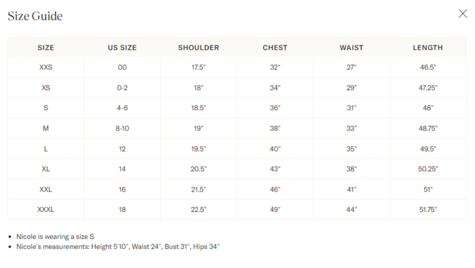475x268 pixels.
Task: Select the L size row label
Action: pyautogui.click(x=45, y=149)
